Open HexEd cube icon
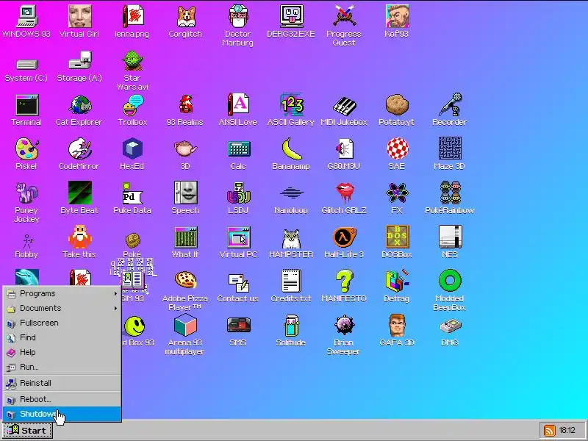The image size is (588, 441). pyautogui.click(x=132, y=149)
